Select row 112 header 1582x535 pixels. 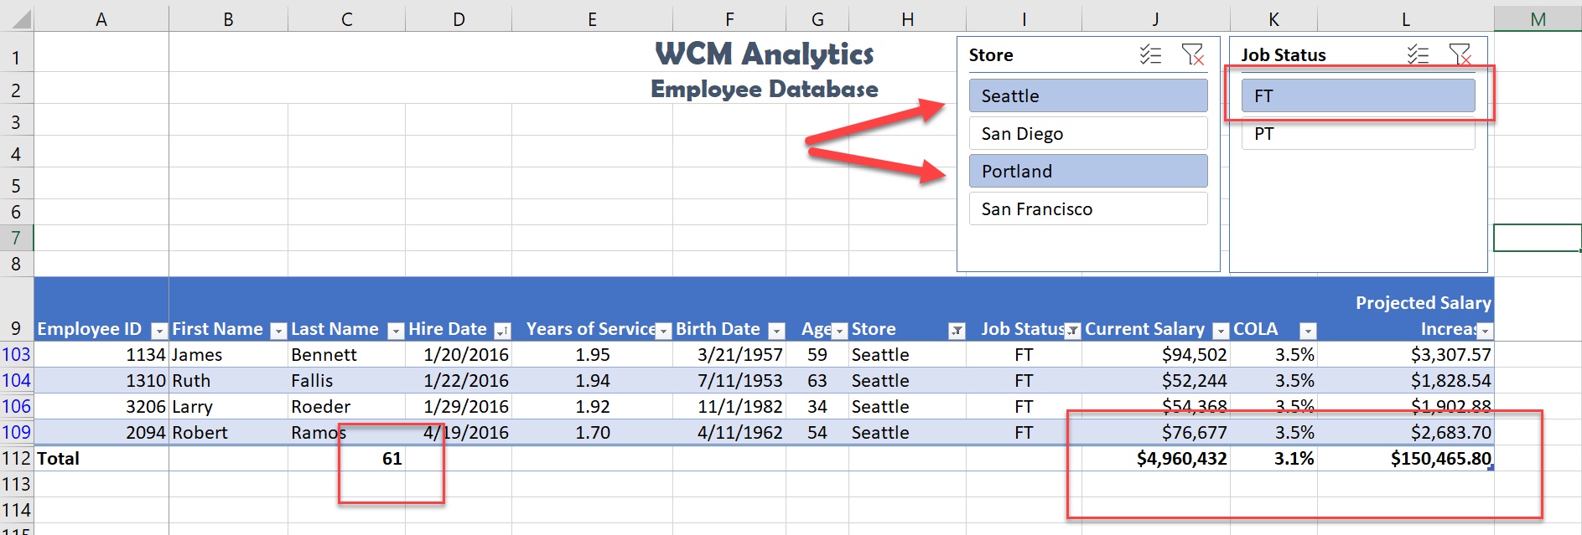point(16,458)
